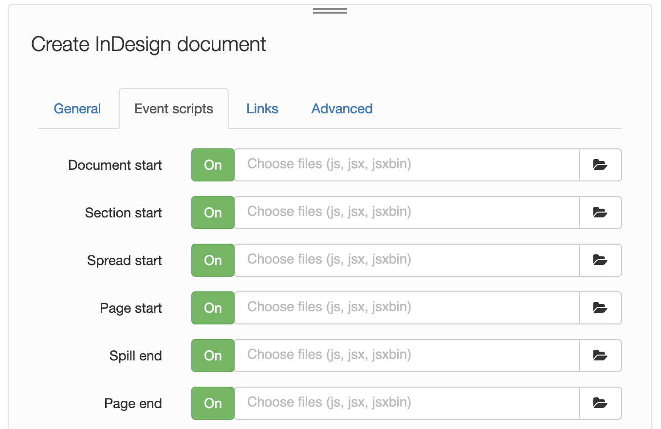
Task: Click the Section start label
Action: click(124, 213)
